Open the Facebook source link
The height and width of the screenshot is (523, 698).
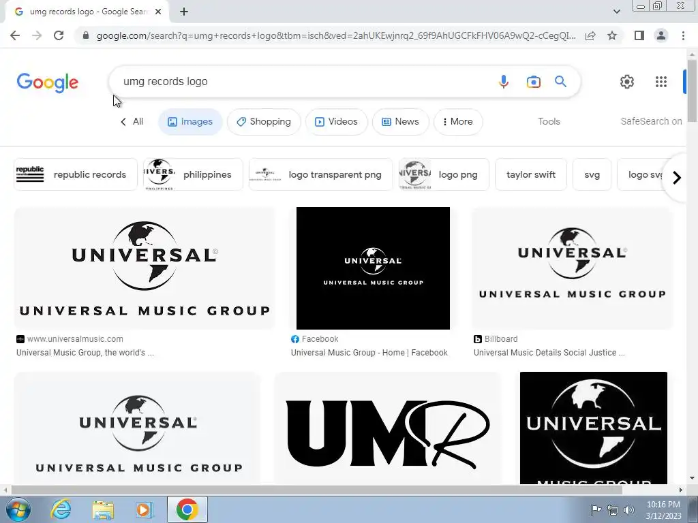315,339
